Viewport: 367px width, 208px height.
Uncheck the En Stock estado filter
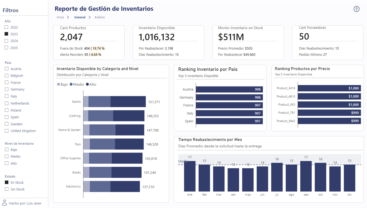(x=7, y=182)
